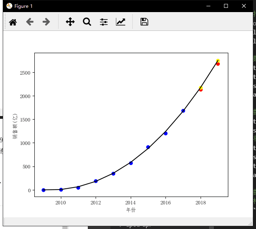The image size is (256, 229).
Task: Click the yellow data point at 2018
Action: [201, 88]
